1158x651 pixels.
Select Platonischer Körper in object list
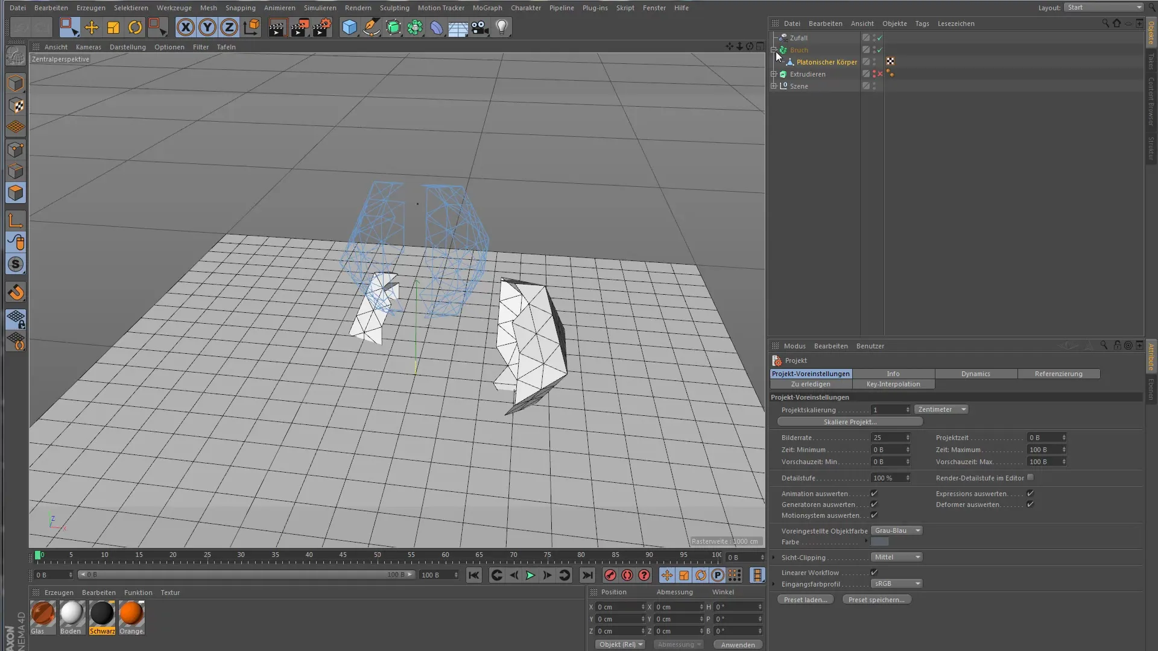pos(826,62)
